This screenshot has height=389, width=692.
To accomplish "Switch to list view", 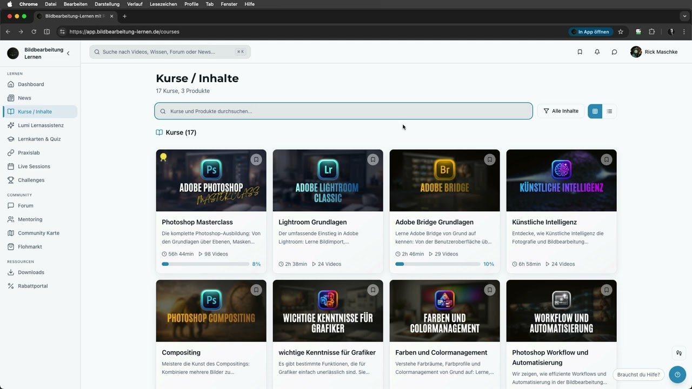I will click(x=609, y=111).
